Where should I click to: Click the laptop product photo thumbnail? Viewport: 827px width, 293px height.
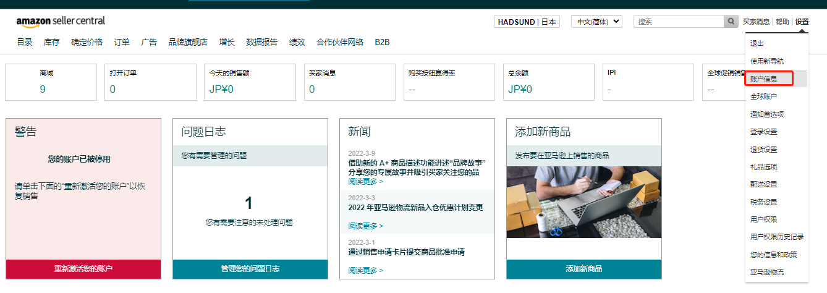tap(584, 202)
